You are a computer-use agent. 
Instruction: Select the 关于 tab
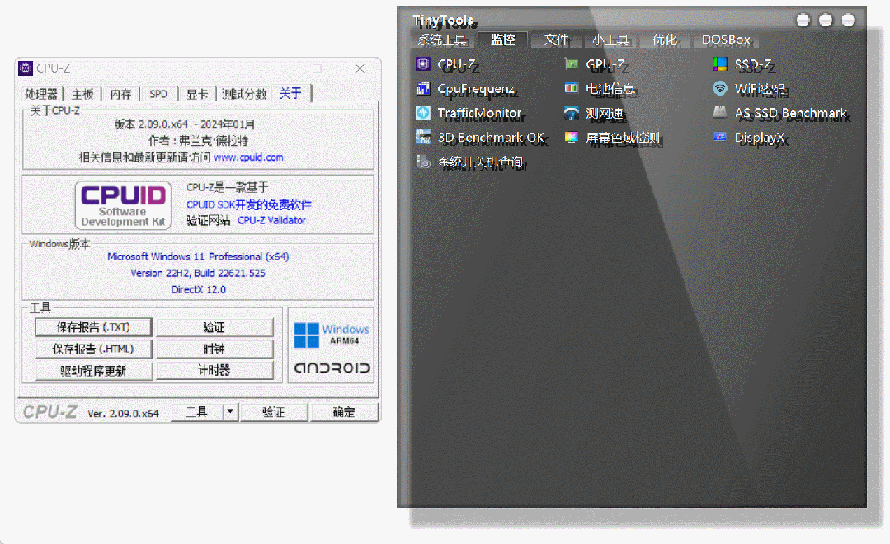(290, 93)
